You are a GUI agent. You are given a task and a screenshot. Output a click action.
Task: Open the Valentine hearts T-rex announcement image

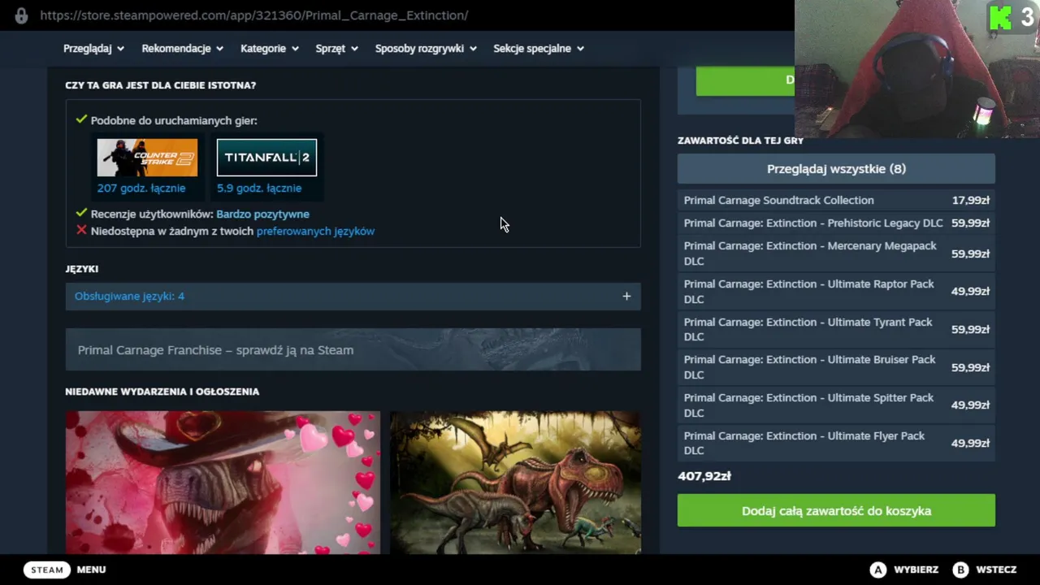point(223,483)
